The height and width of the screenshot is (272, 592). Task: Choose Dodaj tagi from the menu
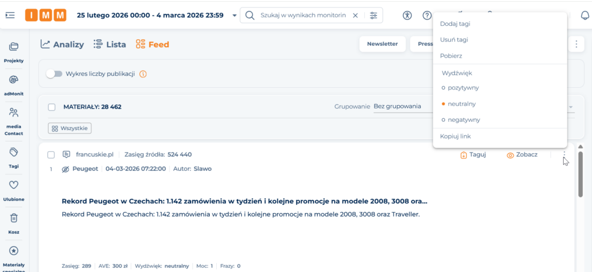coord(455,24)
